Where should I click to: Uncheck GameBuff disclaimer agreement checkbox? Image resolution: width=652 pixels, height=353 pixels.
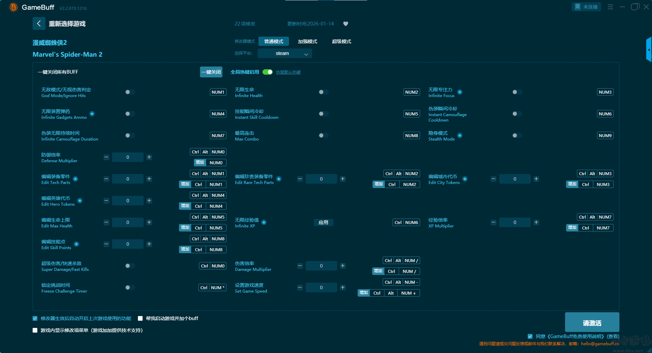coord(530,336)
